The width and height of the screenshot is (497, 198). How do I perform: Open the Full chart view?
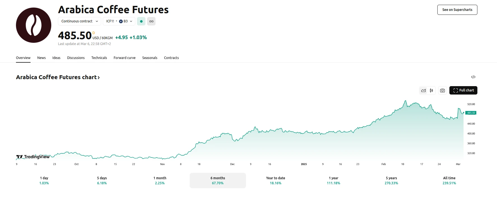463,90
